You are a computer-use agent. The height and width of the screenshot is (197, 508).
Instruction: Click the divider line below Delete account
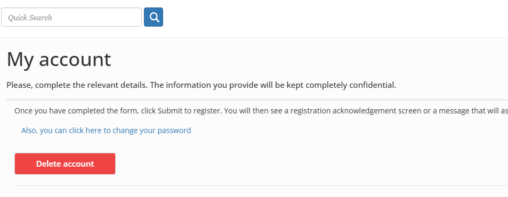[261, 186]
